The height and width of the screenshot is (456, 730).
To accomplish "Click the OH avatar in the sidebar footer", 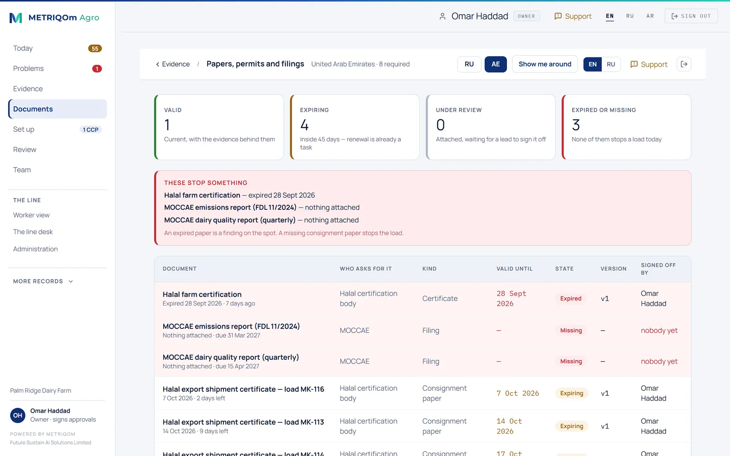I will coord(18,415).
